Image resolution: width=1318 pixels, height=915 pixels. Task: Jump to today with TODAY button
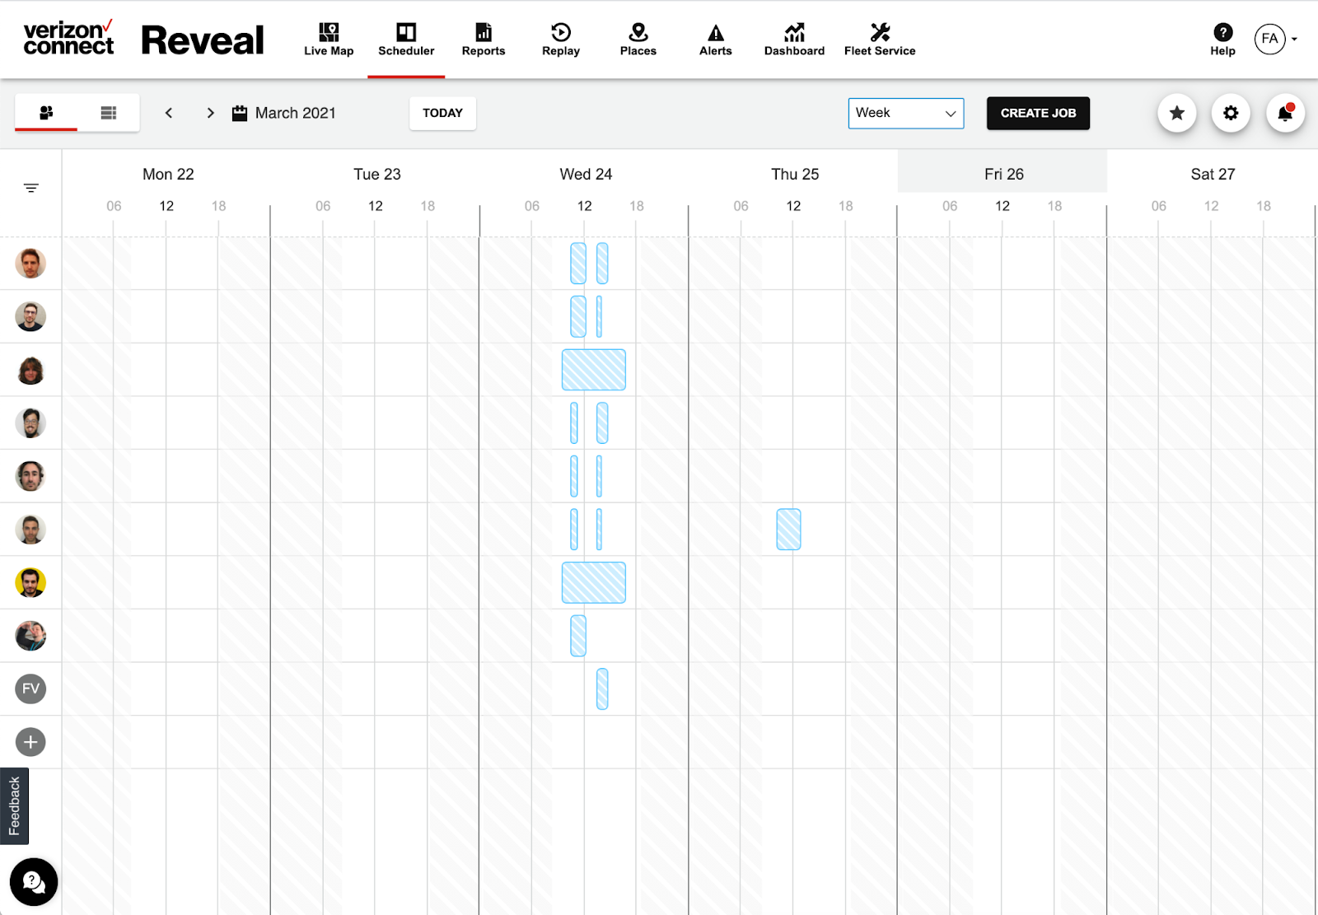[442, 113]
